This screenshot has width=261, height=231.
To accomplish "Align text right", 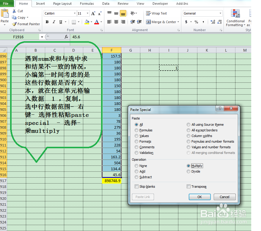I will coord(123,22).
